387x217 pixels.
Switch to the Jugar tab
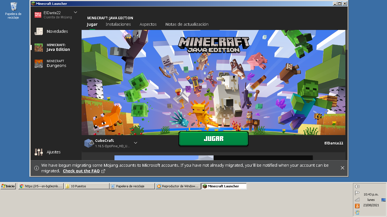92,24
